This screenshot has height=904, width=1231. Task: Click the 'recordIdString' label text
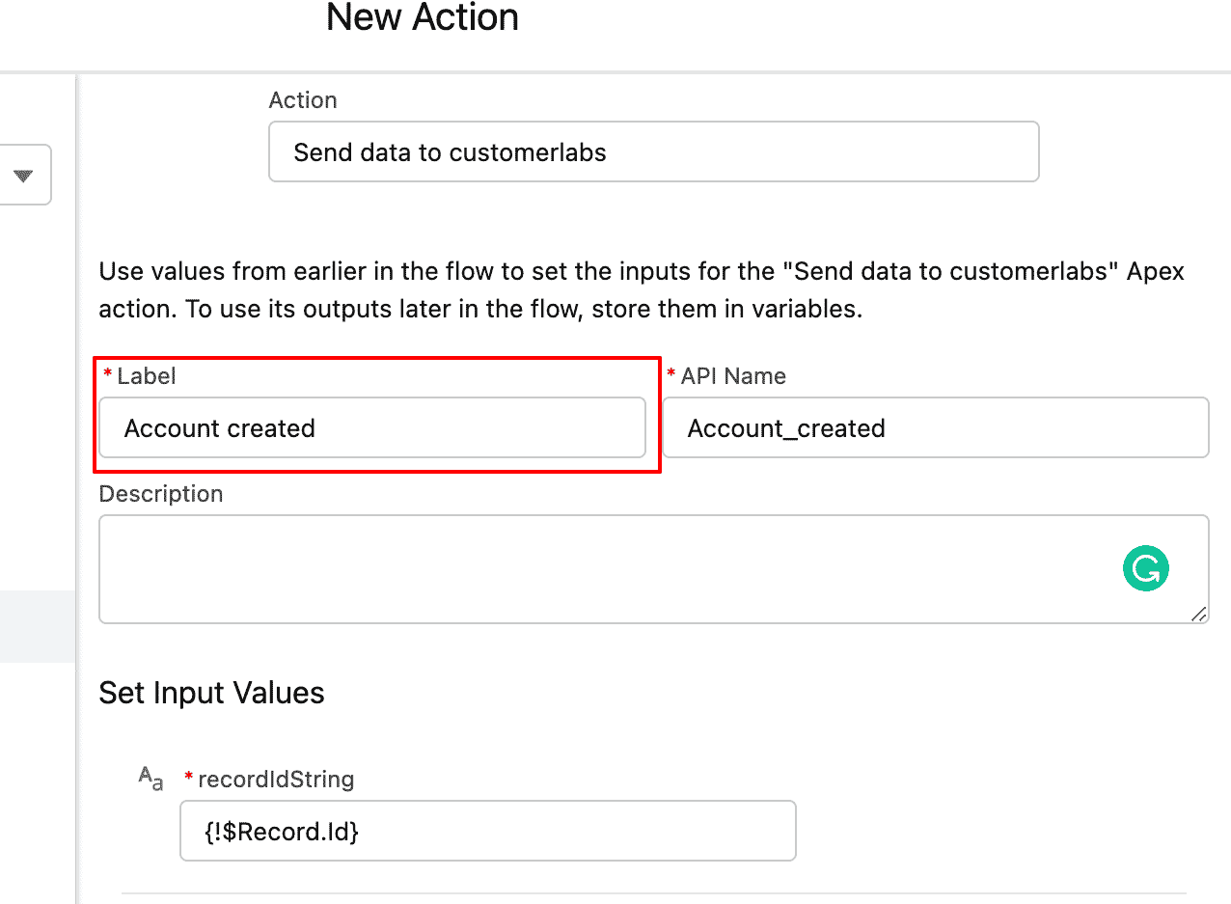click(276, 780)
